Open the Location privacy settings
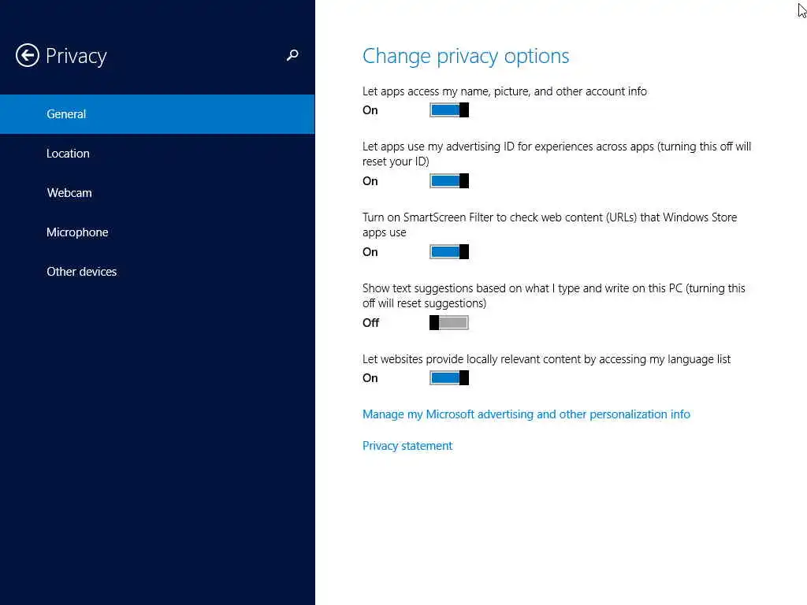This screenshot has height=605, width=807. 158,154
